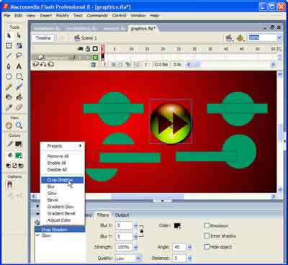The height and width of the screenshot is (265, 288).
Task: Choose Remove All from the filter menu
Action: click(x=63, y=156)
